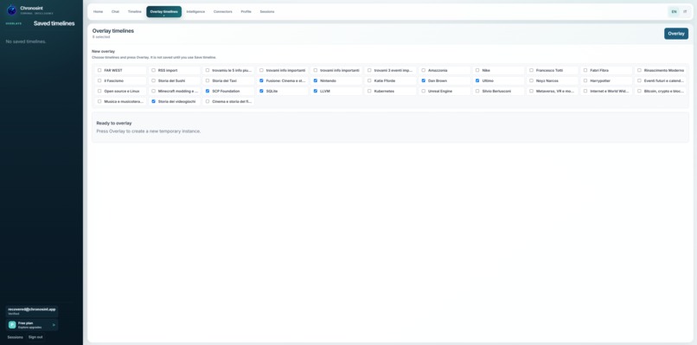Check the FAR WEST timeline checkbox
Viewport: 697px width, 345px height.
pos(99,70)
